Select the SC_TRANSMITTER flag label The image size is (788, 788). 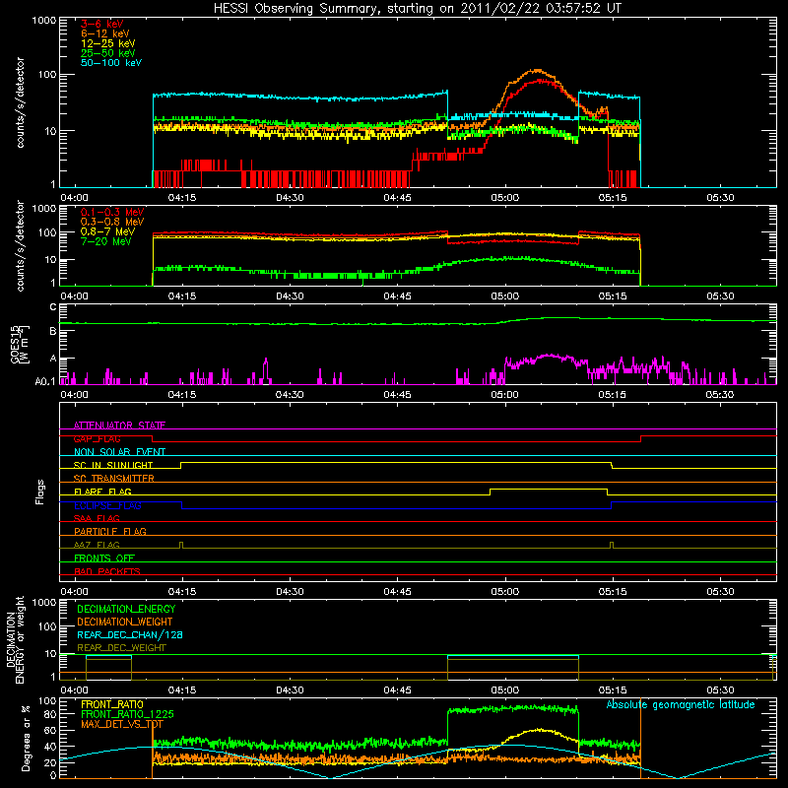(113, 478)
